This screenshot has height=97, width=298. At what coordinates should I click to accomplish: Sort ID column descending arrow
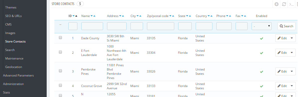[73, 16]
